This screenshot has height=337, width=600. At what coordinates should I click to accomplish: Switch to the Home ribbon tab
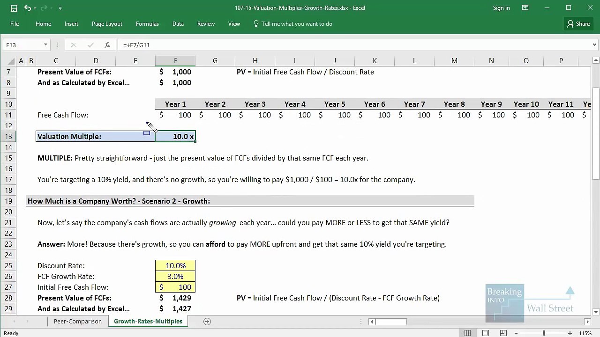[44, 24]
